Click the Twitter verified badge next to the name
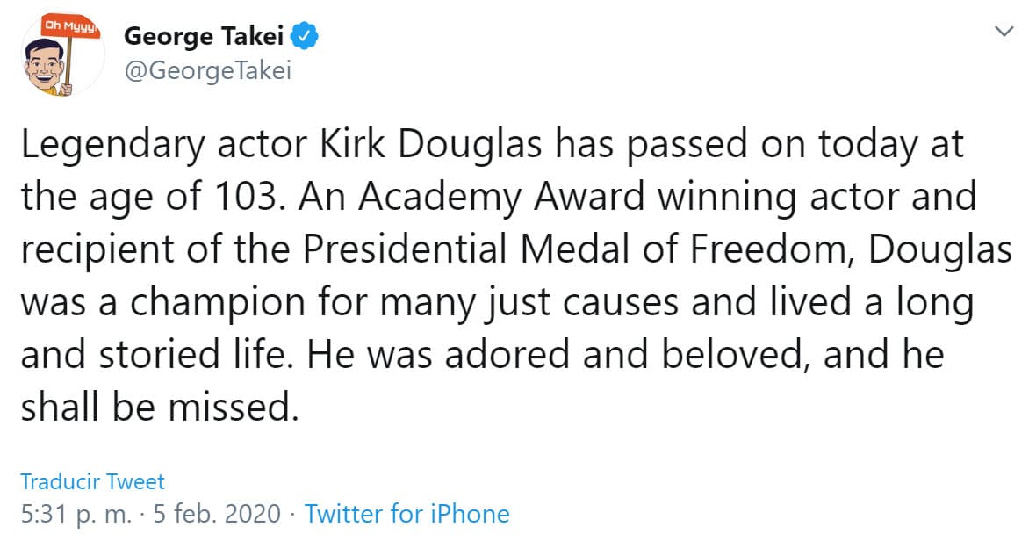 (x=305, y=36)
